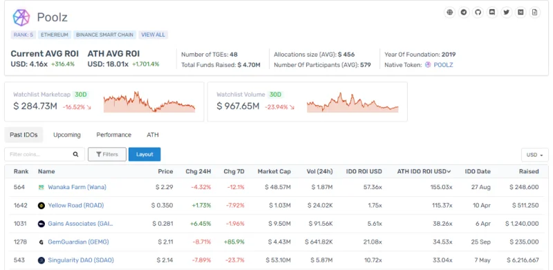Click the BINANCE SMART CHAIN tag

coord(105,35)
